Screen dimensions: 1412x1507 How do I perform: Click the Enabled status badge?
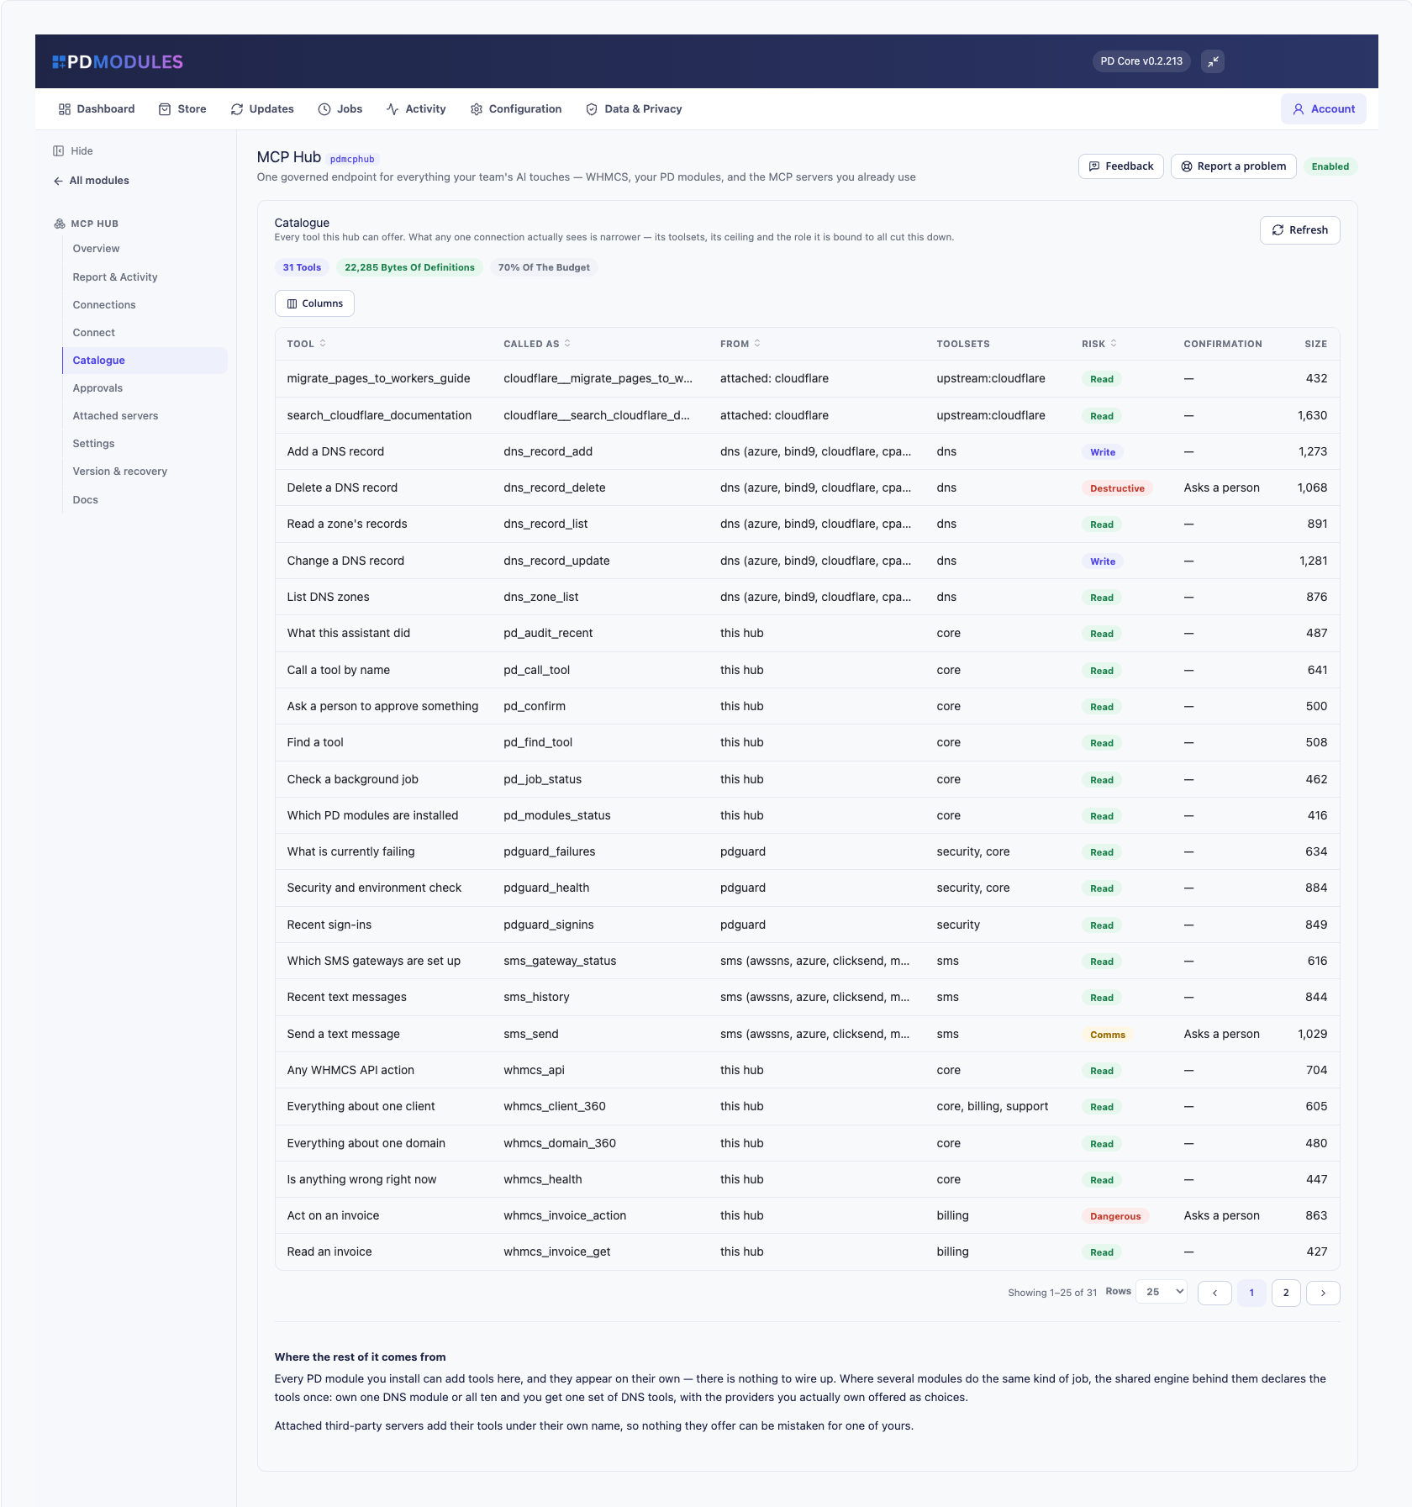point(1330,166)
